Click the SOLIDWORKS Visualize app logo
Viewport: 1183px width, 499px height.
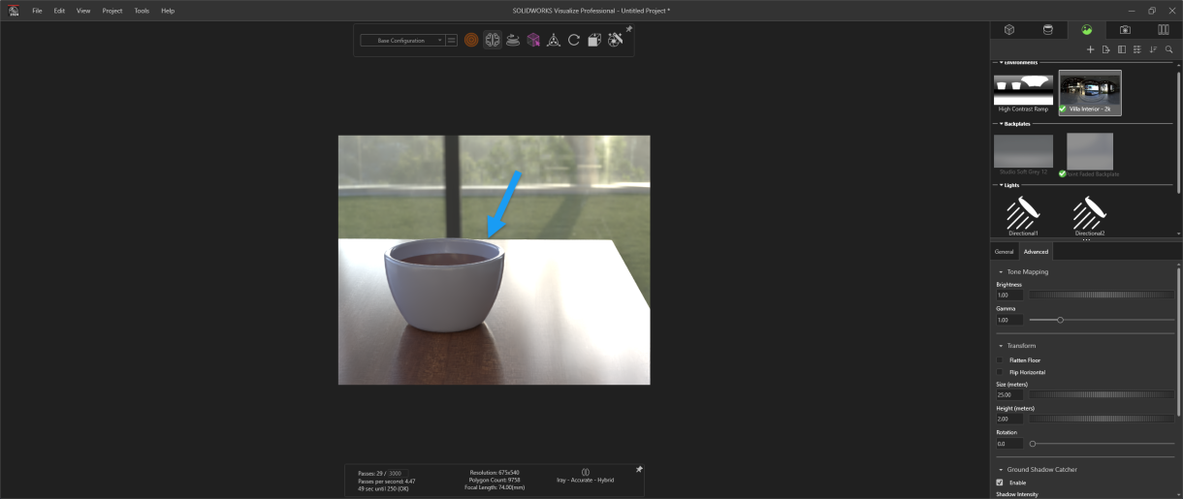coord(14,11)
